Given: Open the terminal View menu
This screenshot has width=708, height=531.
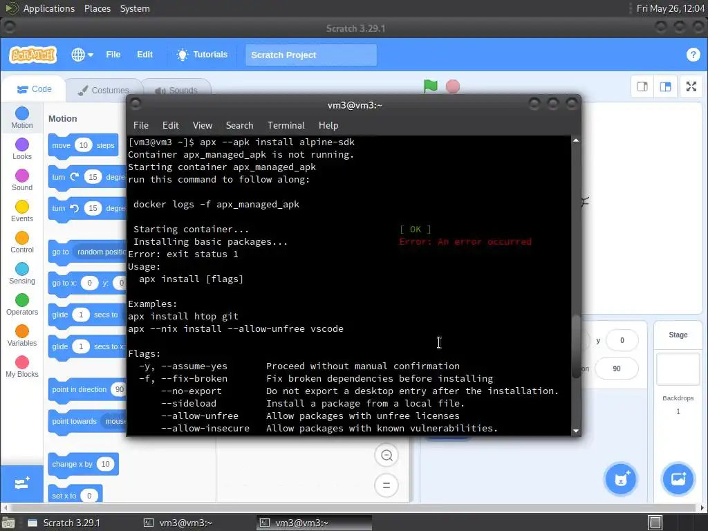Looking at the screenshot, I should 203,126.
